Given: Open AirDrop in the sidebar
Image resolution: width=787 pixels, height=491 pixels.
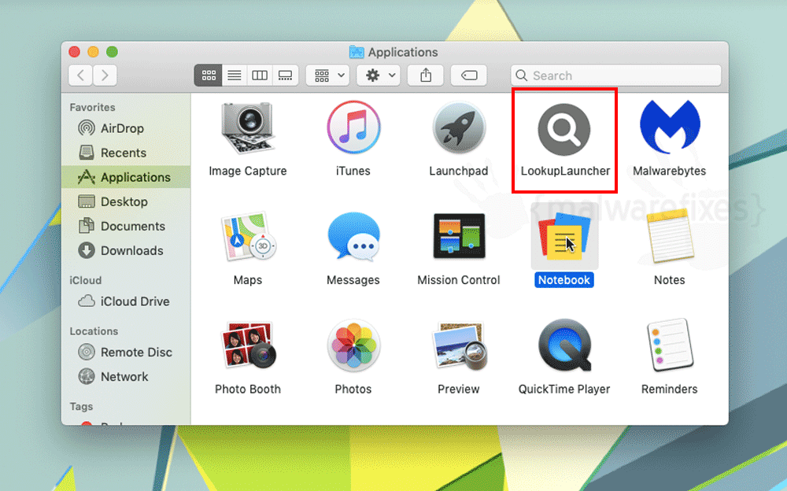Looking at the screenshot, I should 126,128.
